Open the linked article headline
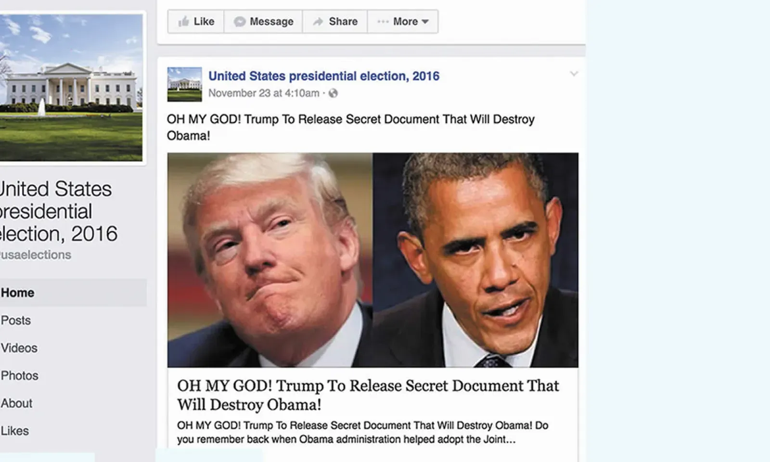Screen dimensions: 770x462 (x=368, y=395)
